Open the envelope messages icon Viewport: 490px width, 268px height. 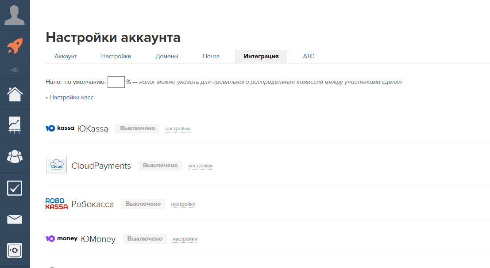(15, 219)
